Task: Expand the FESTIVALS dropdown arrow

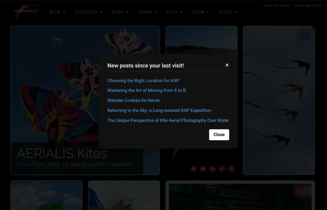Action: tap(101, 12)
